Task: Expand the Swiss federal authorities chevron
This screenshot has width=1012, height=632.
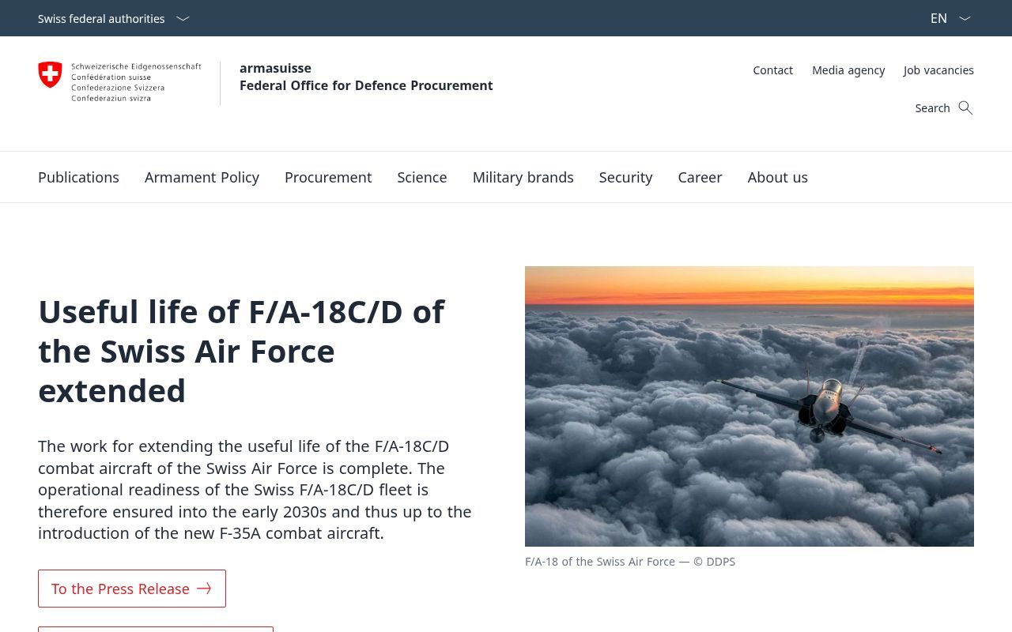Action: tap(183, 18)
